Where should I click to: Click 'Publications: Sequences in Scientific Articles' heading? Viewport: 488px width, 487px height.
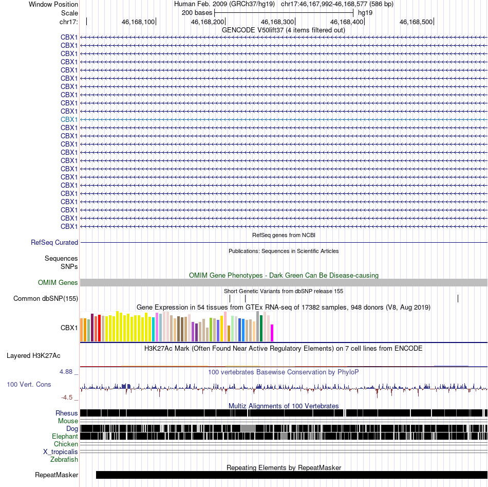click(x=284, y=251)
